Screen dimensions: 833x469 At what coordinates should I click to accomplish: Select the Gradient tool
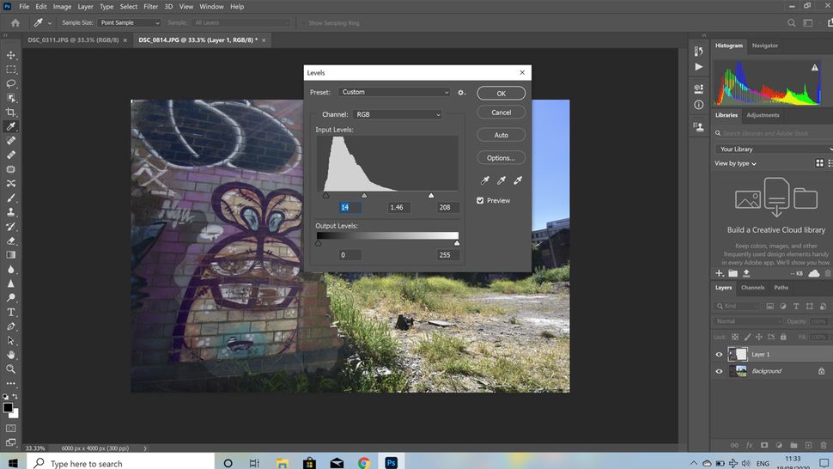[x=10, y=255]
